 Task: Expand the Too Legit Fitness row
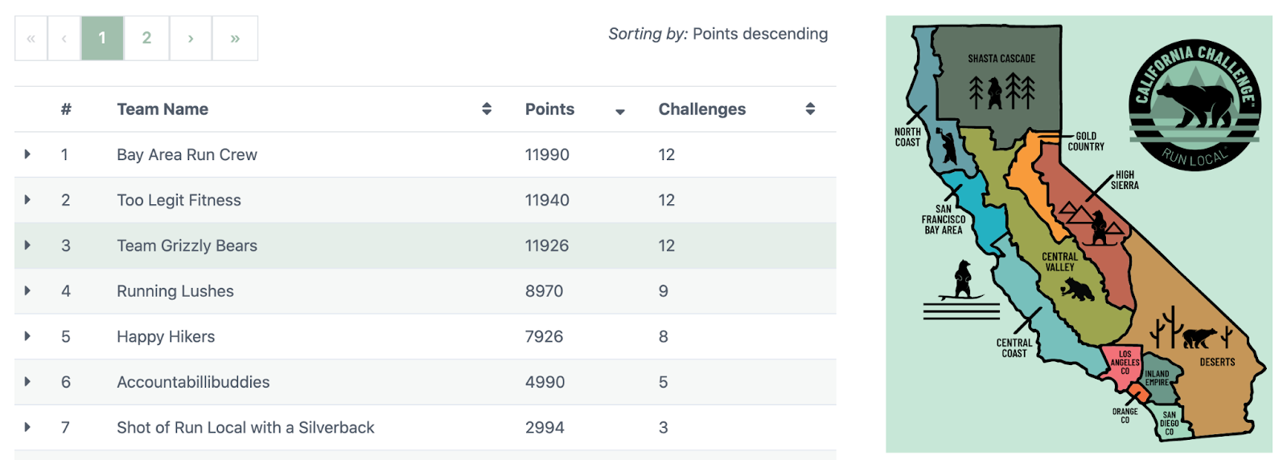coord(27,200)
